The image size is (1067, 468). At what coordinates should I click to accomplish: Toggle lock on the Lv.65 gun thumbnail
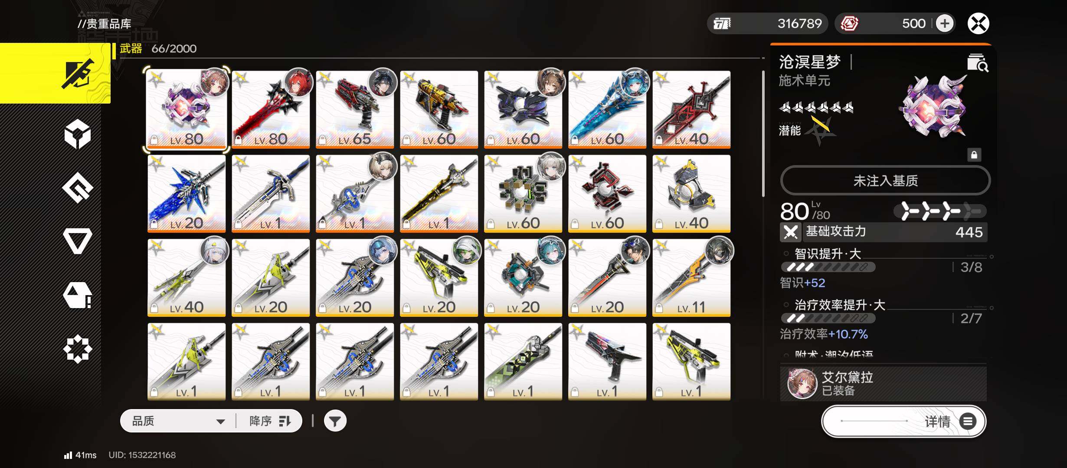pyautogui.click(x=322, y=140)
